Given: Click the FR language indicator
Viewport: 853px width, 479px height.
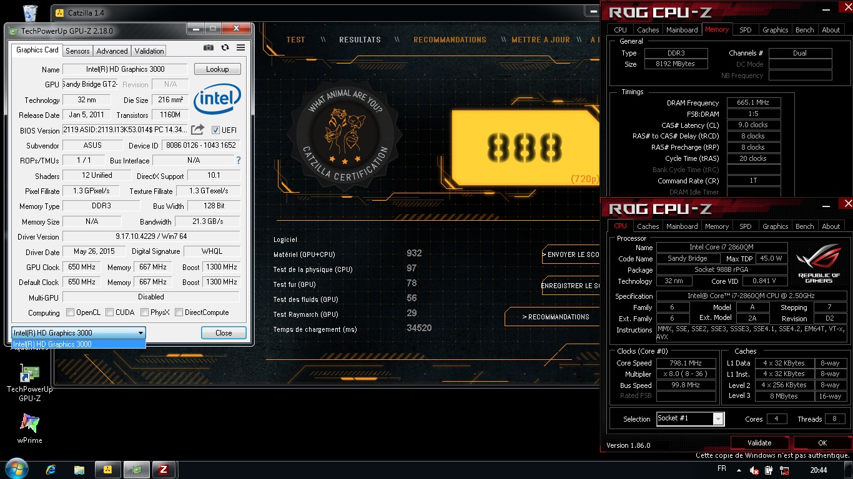Looking at the screenshot, I should click(722, 469).
